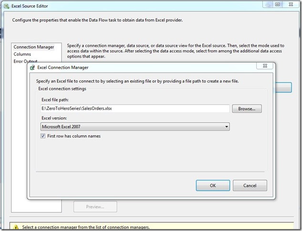Select Error Output page in Excel Source Editor
Image resolution: width=302 pixels, height=231 pixels.
25,61
